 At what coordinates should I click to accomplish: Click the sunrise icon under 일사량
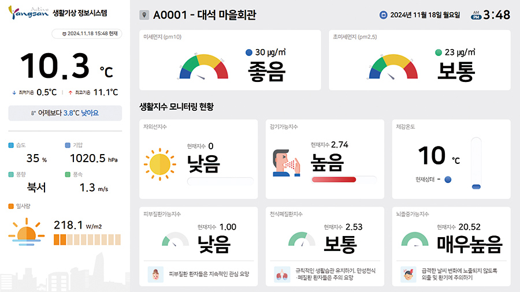tap(27, 232)
